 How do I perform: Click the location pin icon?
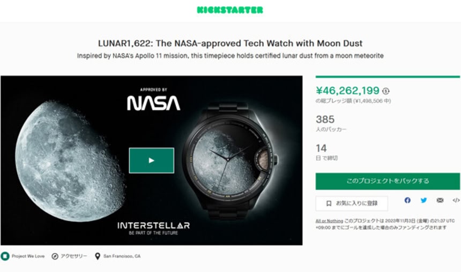(97, 256)
